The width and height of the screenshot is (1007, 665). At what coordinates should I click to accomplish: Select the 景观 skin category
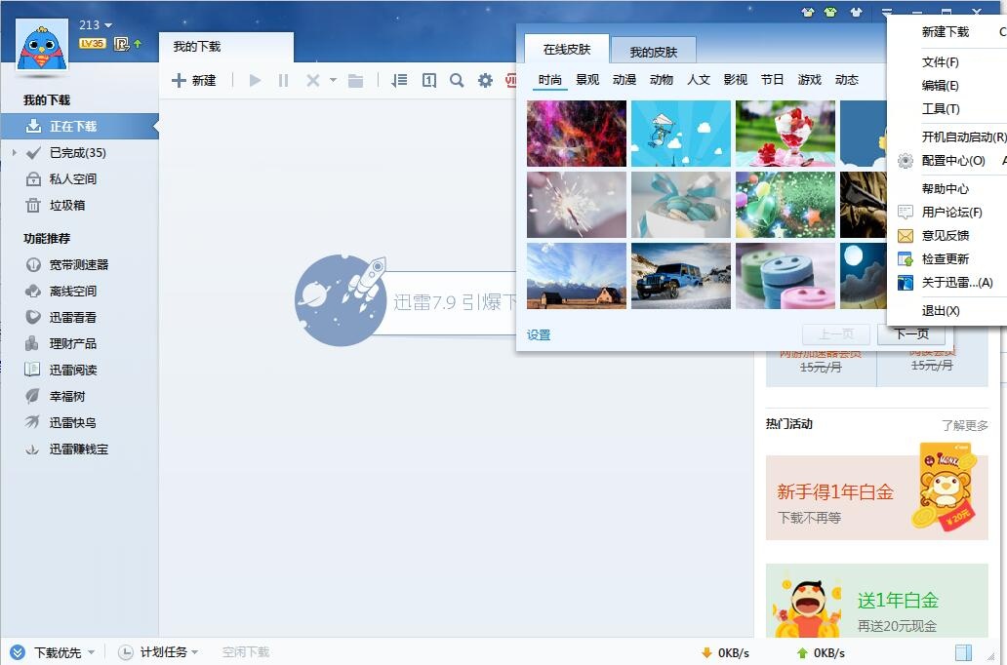click(587, 80)
